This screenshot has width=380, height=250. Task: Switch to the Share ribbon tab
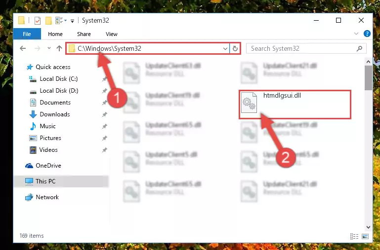tap(84, 34)
